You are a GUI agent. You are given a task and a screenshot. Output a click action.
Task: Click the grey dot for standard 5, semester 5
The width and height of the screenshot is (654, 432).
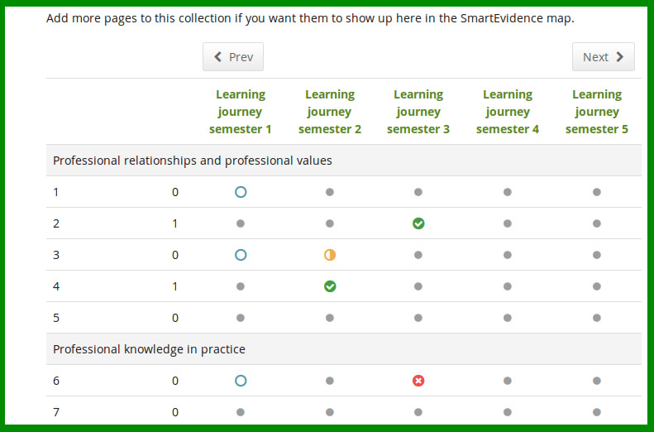point(597,318)
